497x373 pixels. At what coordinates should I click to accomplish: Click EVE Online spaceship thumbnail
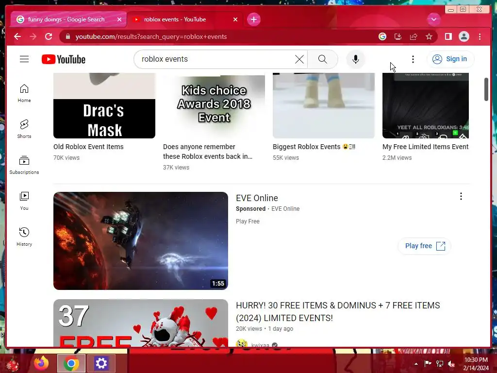[140, 241]
